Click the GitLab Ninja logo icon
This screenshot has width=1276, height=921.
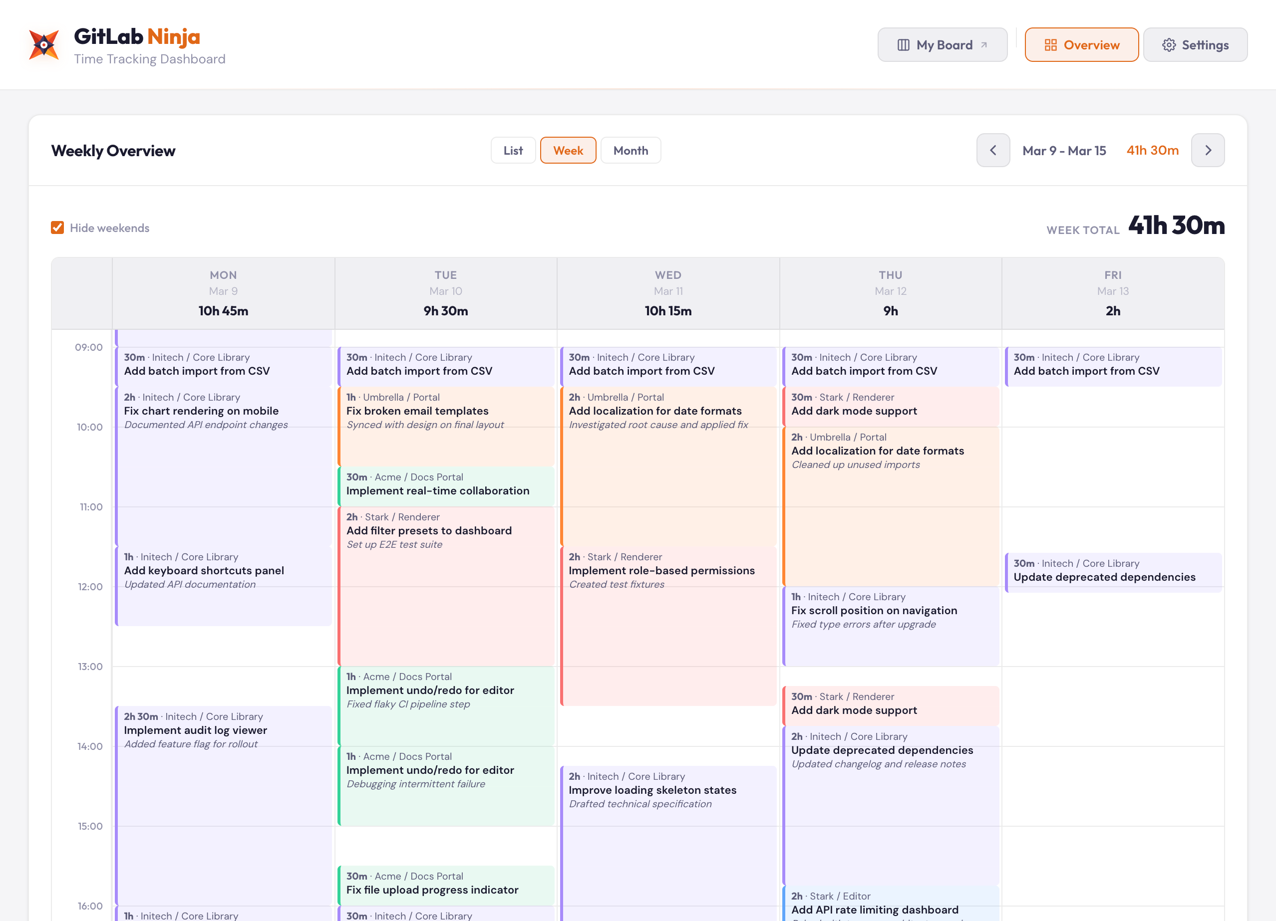pos(43,44)
